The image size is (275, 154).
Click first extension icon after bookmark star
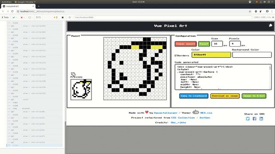pos(256,12)
